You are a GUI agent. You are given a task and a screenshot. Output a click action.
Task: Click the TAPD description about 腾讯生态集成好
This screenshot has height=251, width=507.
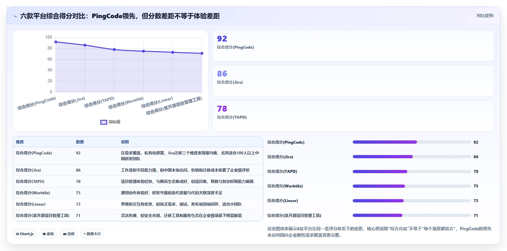tap(187, 181)
